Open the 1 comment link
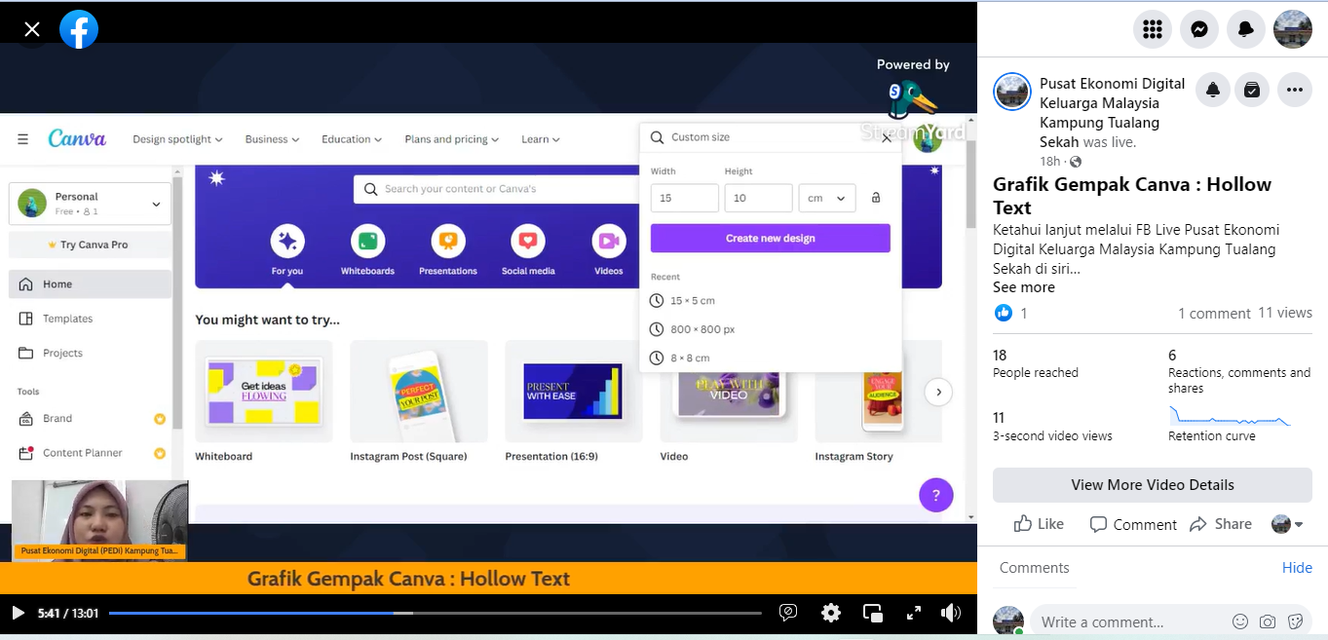This screenshot has height=640, width=1328. [1214, 314]
